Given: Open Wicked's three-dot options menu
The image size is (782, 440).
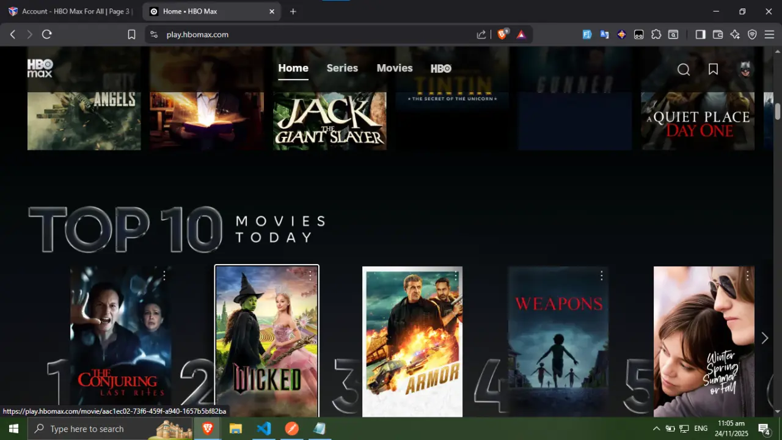Looking at the screenshot, I should coord(310,276).
